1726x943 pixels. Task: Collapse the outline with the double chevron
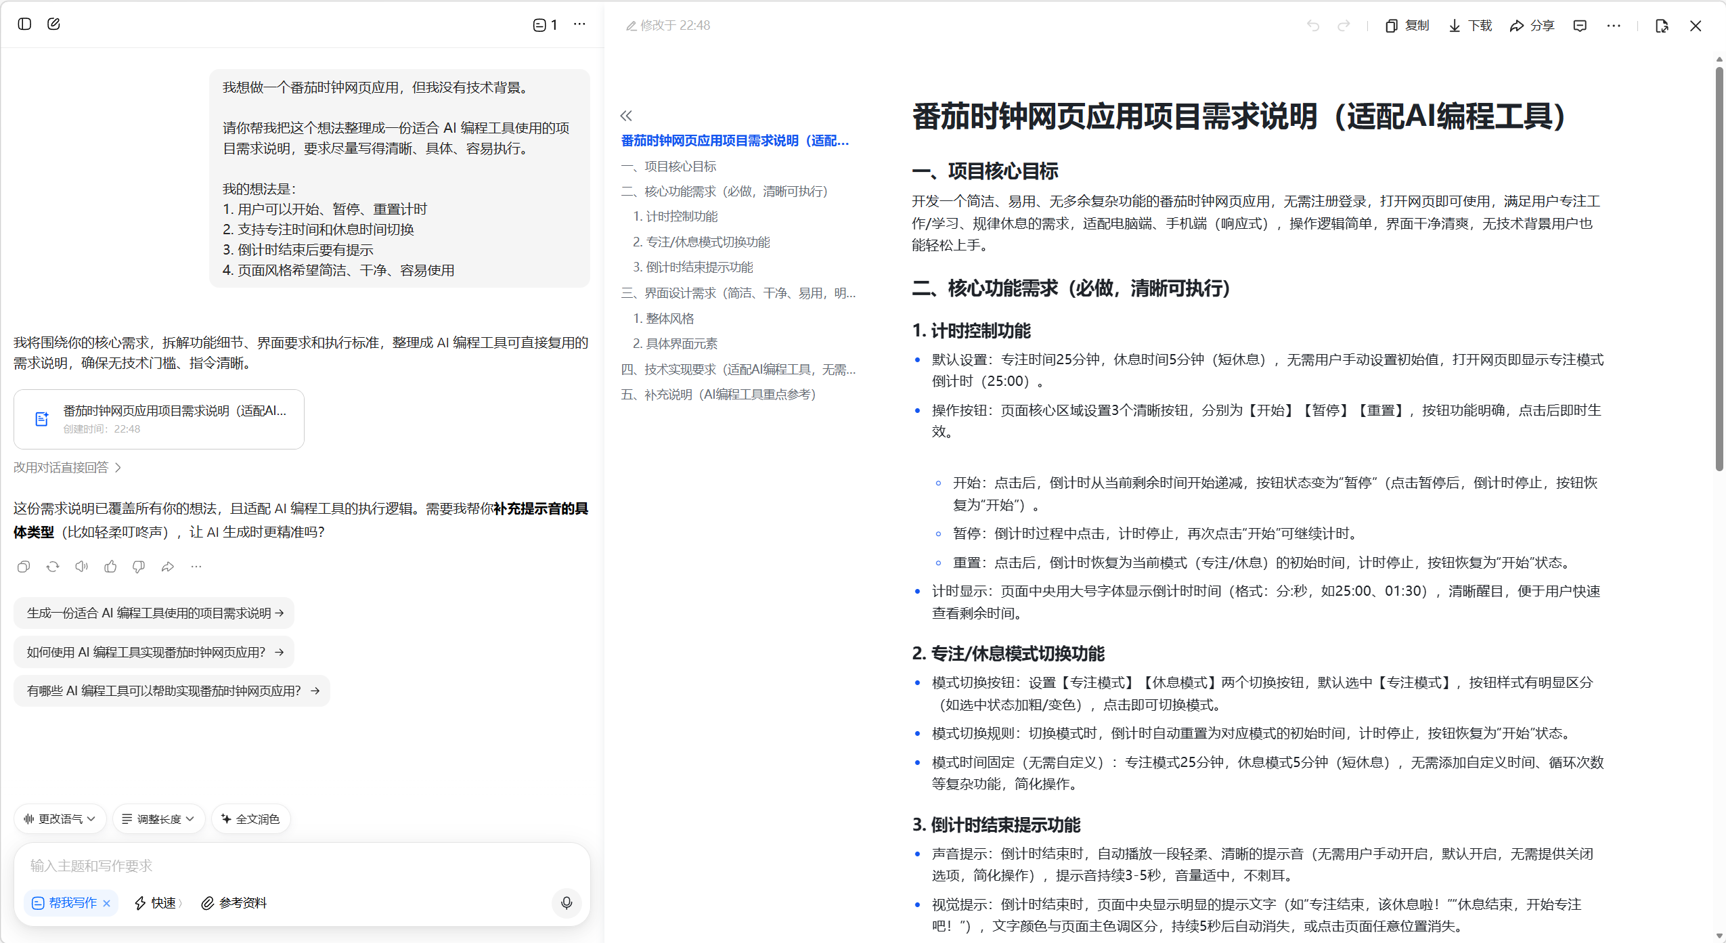[626, 116]
